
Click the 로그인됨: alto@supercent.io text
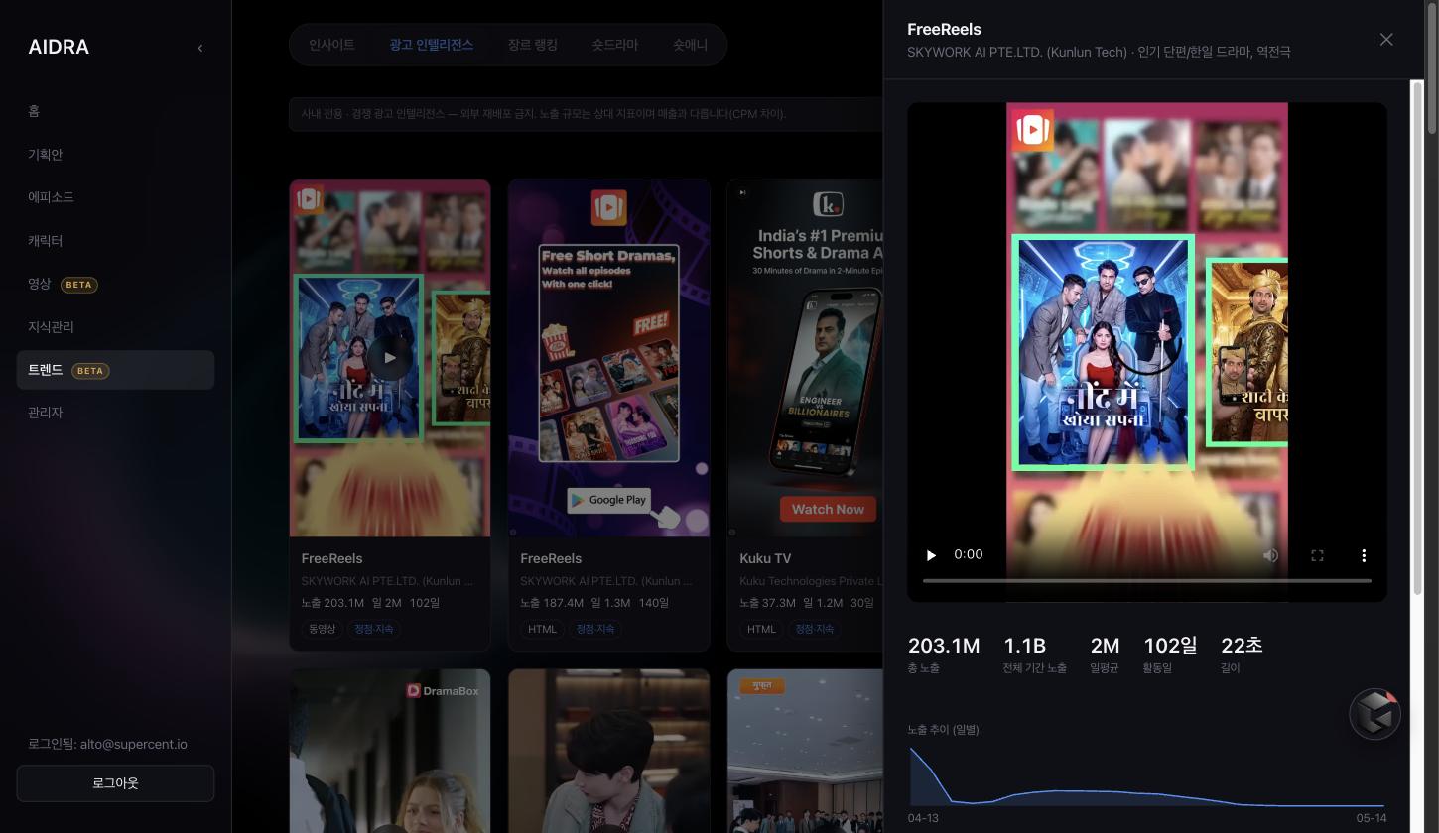tap(107, 744)
